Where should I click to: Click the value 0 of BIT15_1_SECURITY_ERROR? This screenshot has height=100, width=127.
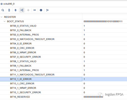tap(84, 92)
